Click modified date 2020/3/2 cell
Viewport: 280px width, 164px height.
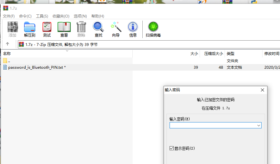pyautogui.click(x=272, y=67)
